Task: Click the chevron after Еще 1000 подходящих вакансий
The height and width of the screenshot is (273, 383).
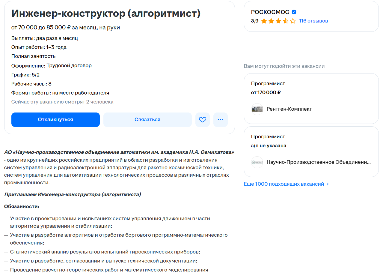Action: [x=328, y=184]
